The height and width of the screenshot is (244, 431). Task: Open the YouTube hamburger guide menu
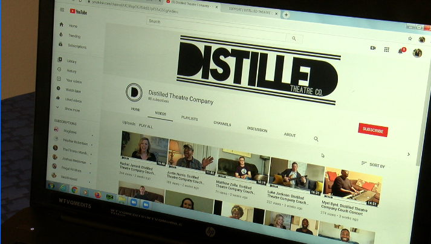coord(62,10)
